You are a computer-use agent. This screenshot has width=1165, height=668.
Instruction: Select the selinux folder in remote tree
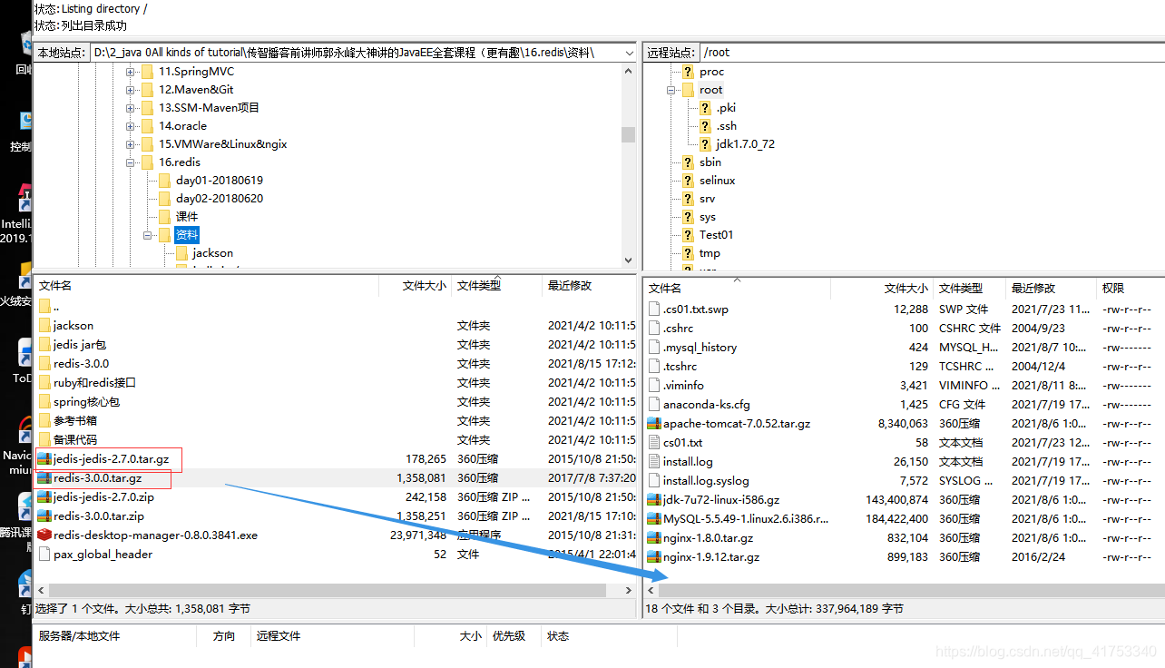coord(717,181)
